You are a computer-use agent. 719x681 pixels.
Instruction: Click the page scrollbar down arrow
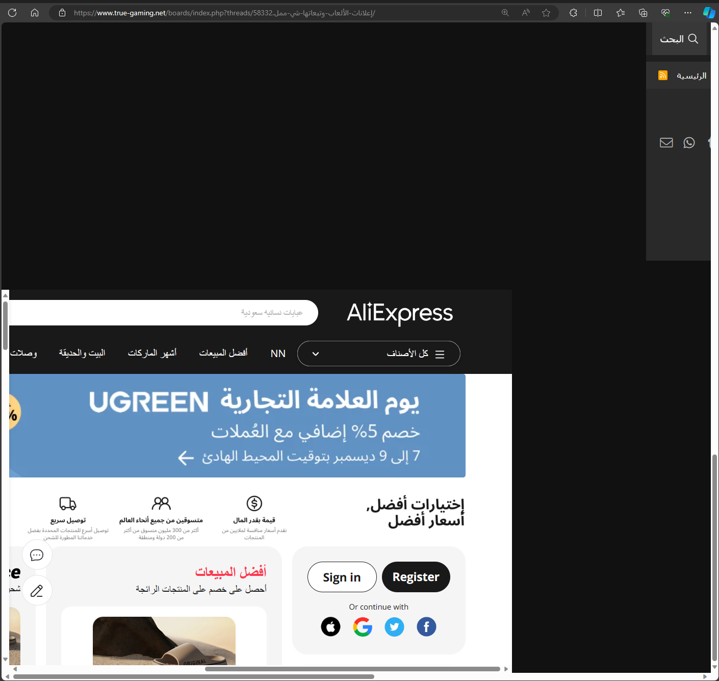tap(714, 667)
